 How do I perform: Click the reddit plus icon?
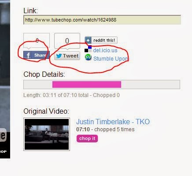(x=88, y=40)
